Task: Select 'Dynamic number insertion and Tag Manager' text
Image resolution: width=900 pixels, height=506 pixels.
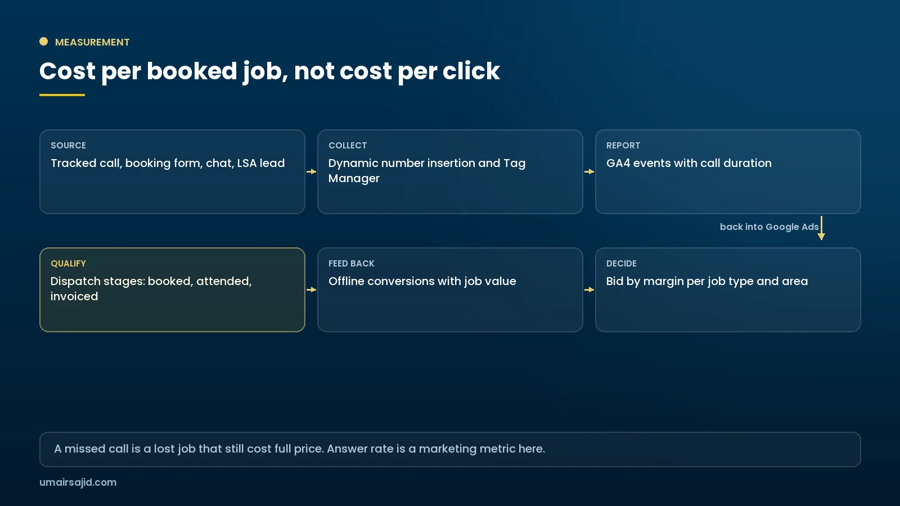Action: tap(427, 170)
